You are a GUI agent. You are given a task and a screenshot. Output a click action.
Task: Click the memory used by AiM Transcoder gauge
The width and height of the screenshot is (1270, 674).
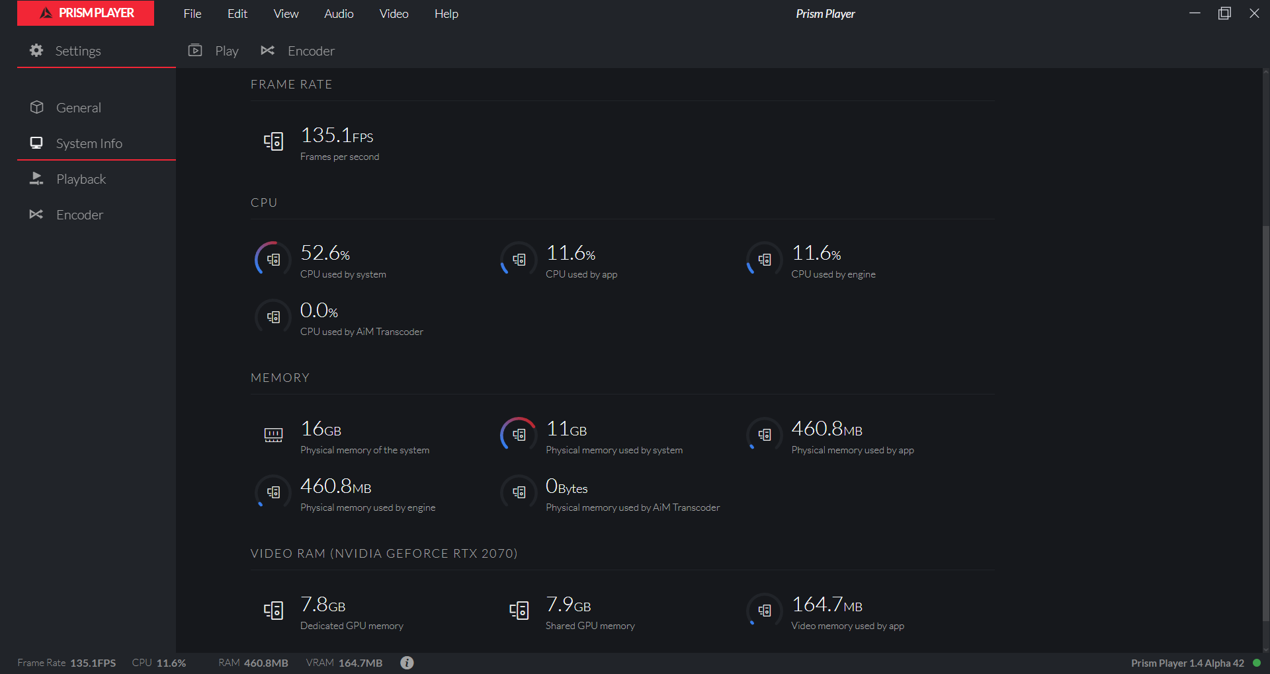coord(519,492)
